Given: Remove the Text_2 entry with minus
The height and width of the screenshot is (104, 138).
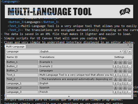Looking at the screenshot, I should click(x=130, y=79).
